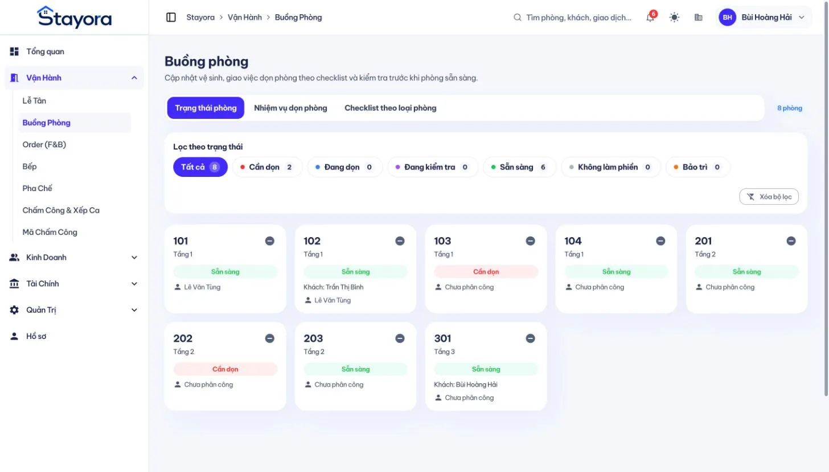
Task: Open the notifications bell
Action: pos(650,17)
